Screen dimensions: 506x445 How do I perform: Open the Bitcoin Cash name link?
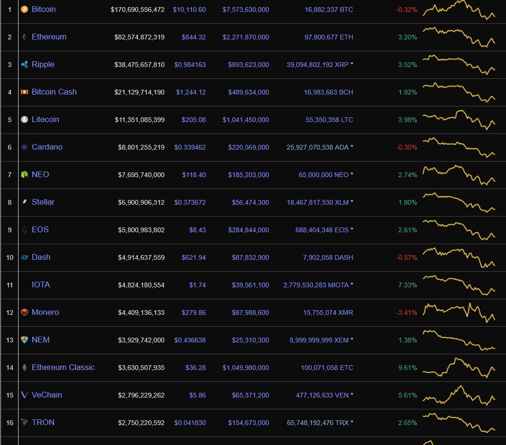click(54, 92)
